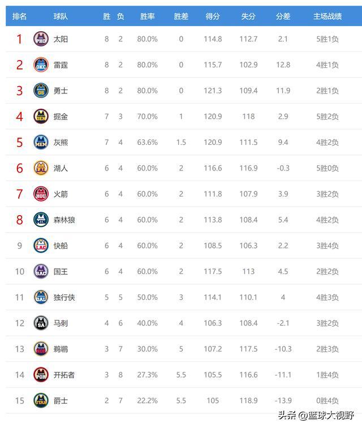Sort by 主场战绩 column header

point(327,16)
